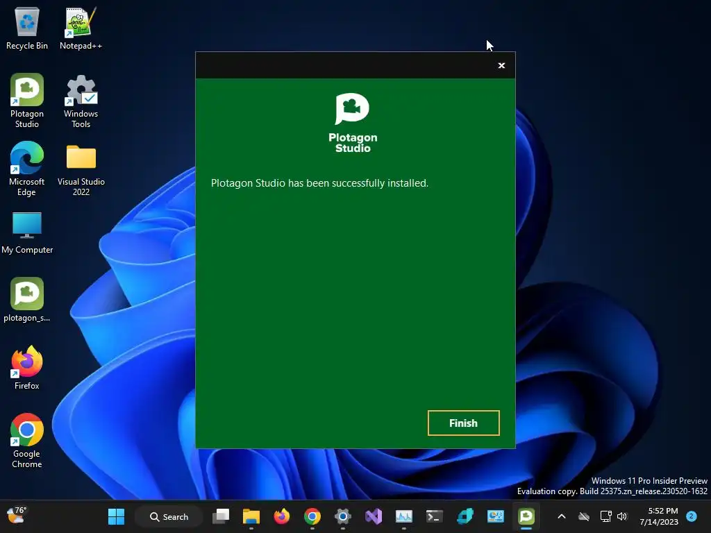Screen dimensions: 711x533
Task: Select the Microsoft Edge desktop shortcut
Action: point(27,169)
